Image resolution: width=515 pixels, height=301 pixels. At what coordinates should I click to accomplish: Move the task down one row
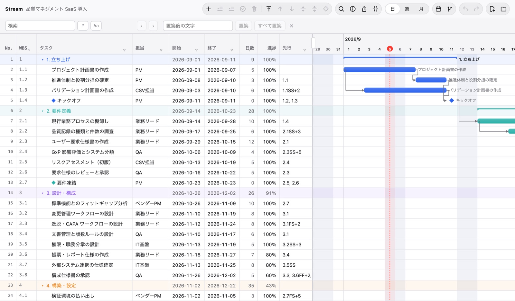tap(292, 9)
